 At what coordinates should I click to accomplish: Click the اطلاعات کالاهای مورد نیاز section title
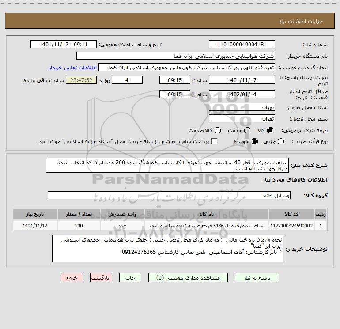pos(295,180)
